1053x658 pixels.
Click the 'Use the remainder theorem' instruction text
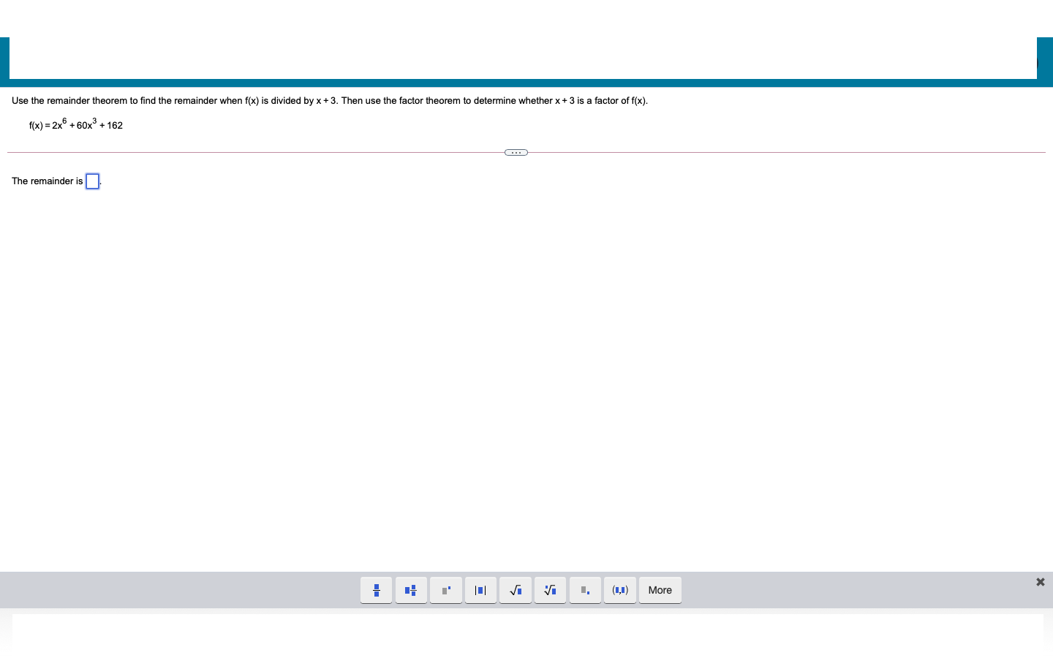pos(330,101)
